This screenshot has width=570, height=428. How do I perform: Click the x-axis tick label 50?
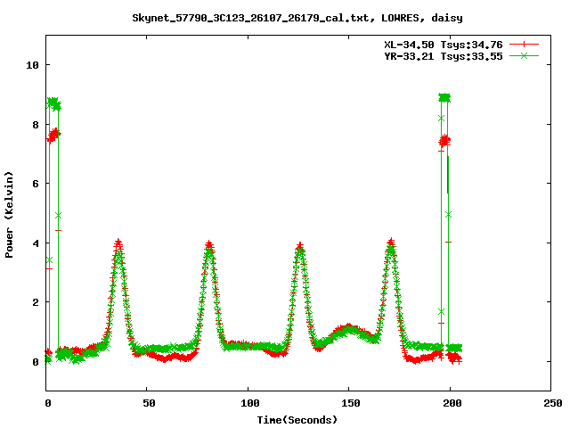(x=149, y=403)
